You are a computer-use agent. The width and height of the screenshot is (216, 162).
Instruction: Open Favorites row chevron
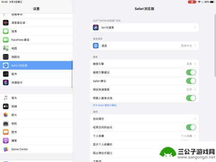click(x=195, y=136)
